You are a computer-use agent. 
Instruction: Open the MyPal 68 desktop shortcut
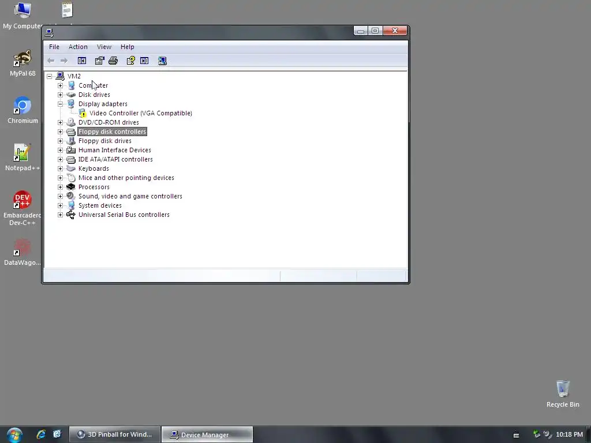[x=23, y=63]
